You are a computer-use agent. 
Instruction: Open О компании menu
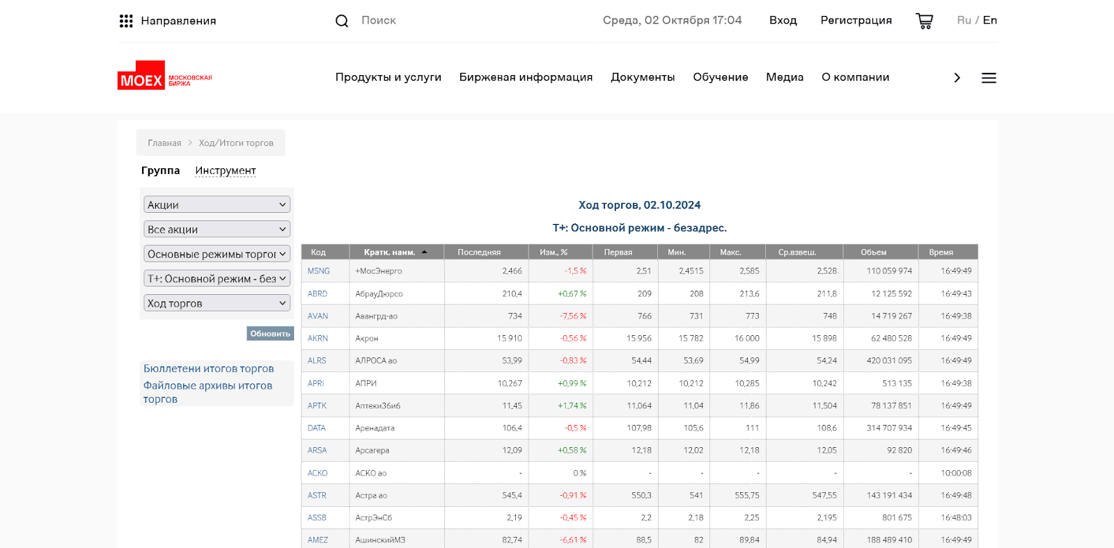coord(855,77)
